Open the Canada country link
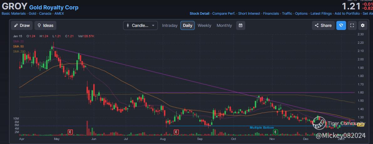 [45, 13]
